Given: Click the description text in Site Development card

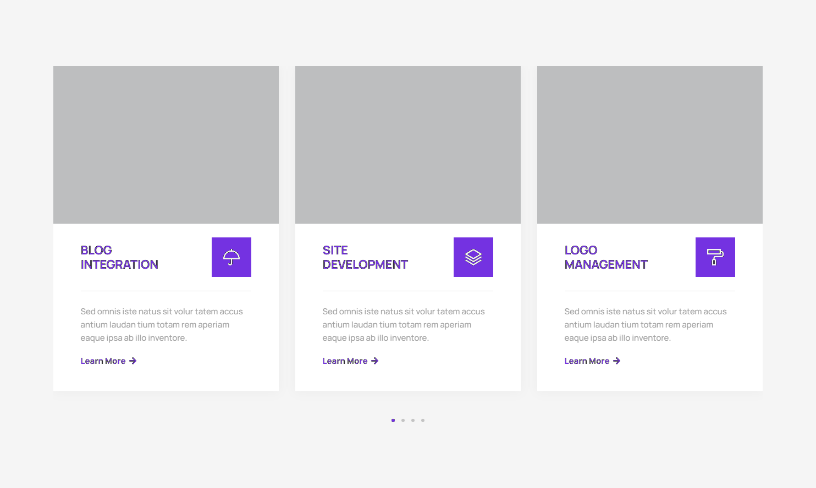Looking at the screenshot, I should 404,325.
